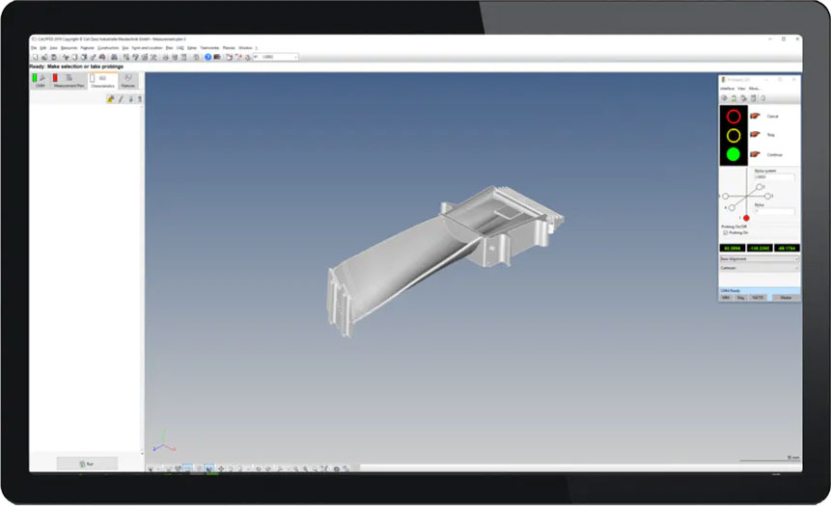Click the second toolbar icon in traffic light window
Image resolution: width=831 pixels, height=506 pixels.
pos(734,98)
